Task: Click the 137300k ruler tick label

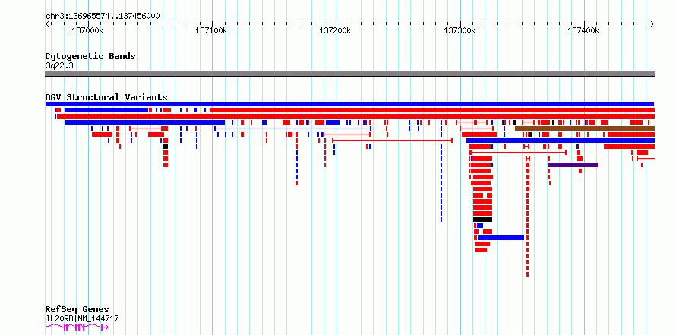Action: point(460,30)
